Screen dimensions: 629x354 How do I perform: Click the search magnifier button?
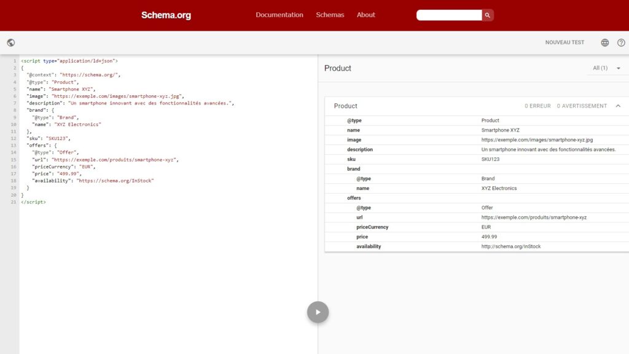click(487, 15)
